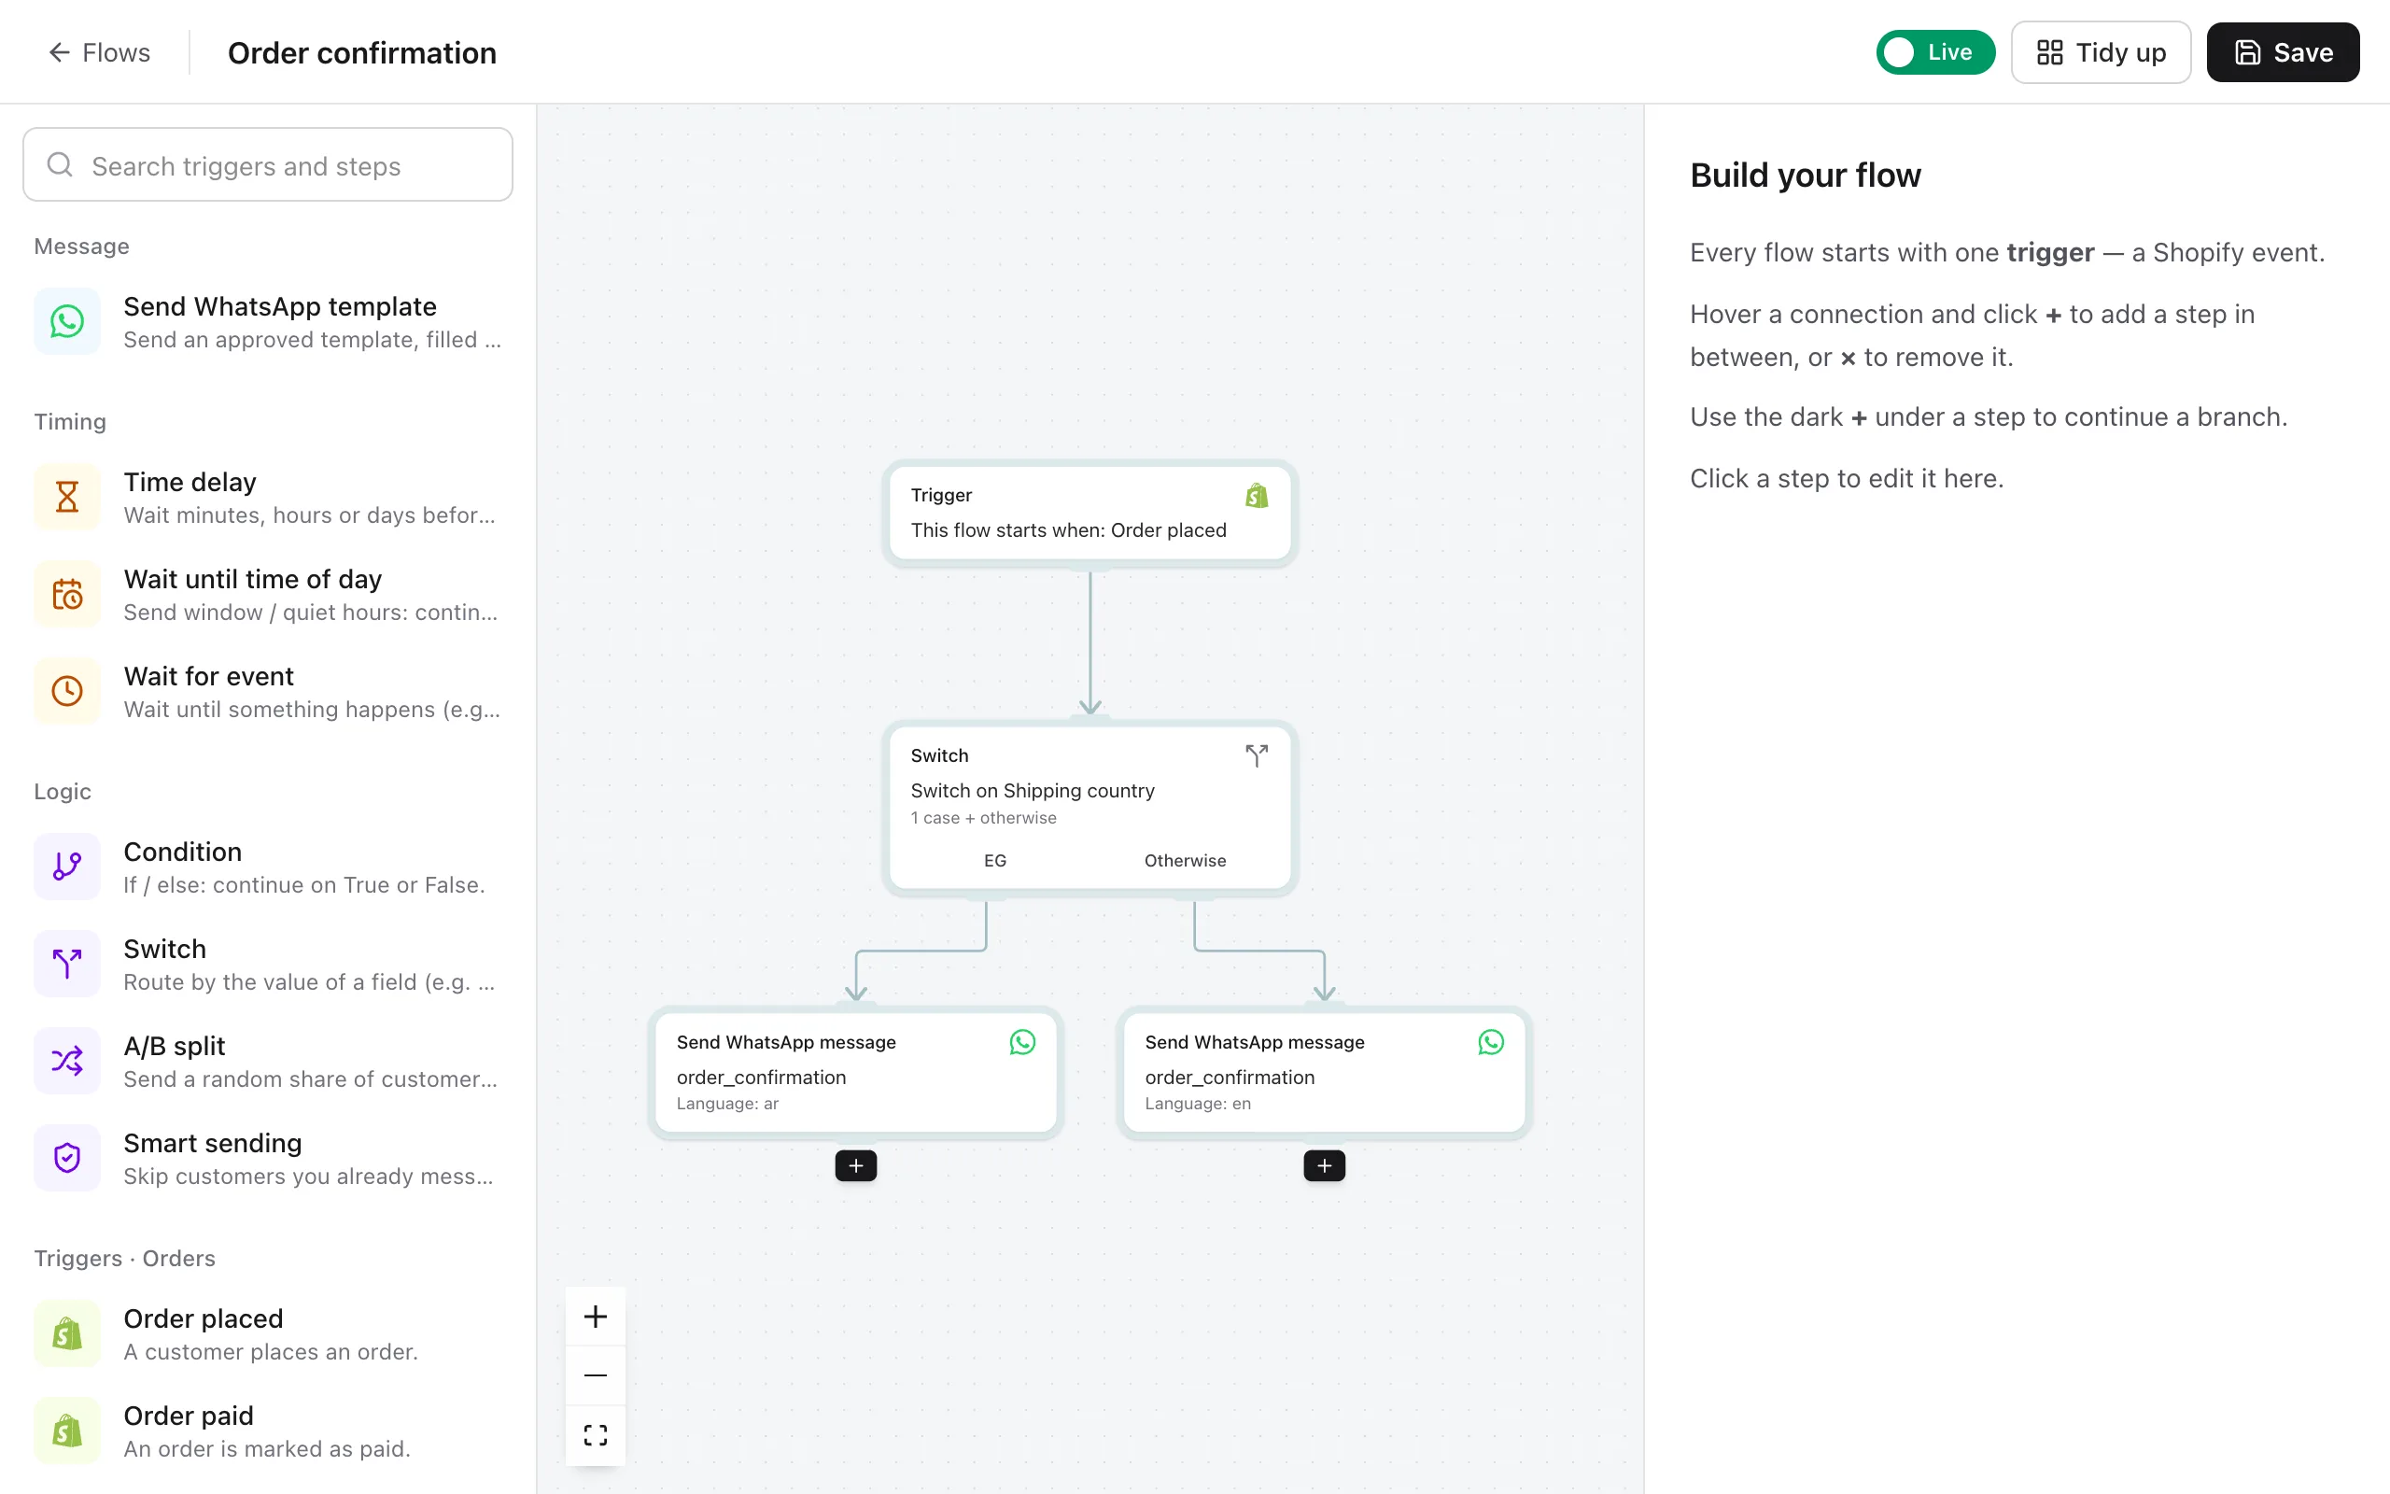The width and height of the screenshot is (2390, 1494).
Task: Click the Shopify icon on the Trigger node
Action: pyautogui.click(x=1257, y=495)
